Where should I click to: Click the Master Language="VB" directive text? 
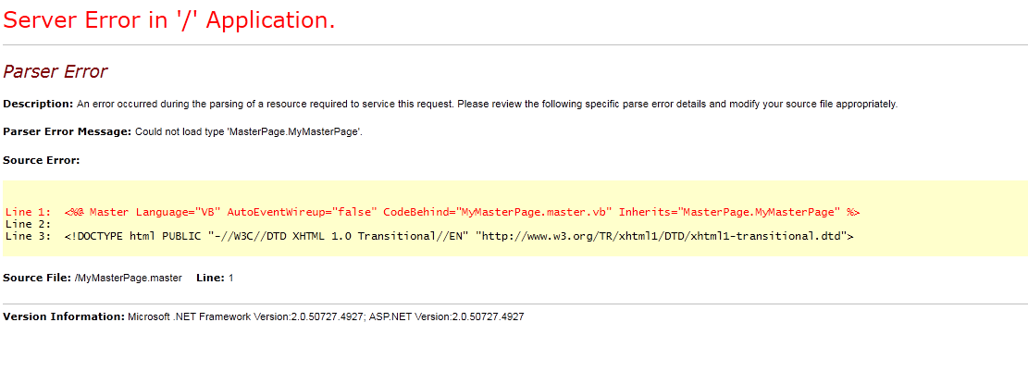click(x=154, y=212)
